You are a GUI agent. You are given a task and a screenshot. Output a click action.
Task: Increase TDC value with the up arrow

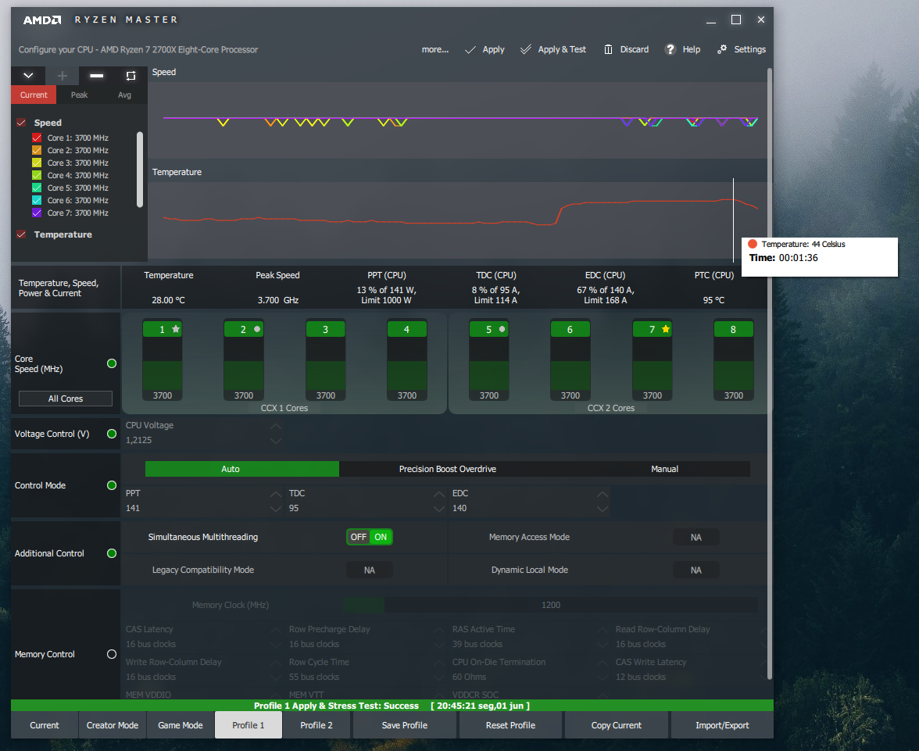click(x=439, y=494)
